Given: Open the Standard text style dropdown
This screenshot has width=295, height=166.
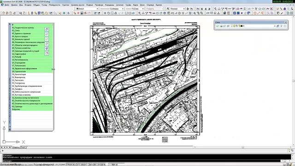Looking at the screenshot, I should click(x=177, y=9).
